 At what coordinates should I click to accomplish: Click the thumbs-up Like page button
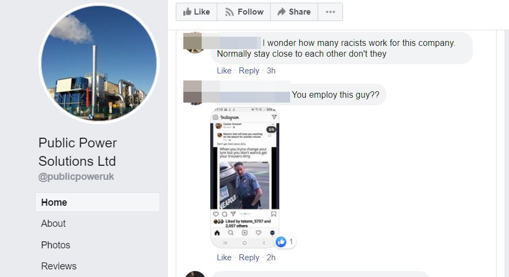tap(196, 12)
